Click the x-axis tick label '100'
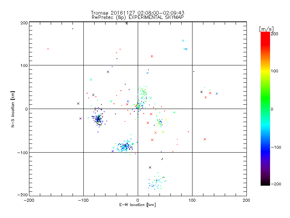The height and width of the screenshot is (218, 290). pos(192,200)
